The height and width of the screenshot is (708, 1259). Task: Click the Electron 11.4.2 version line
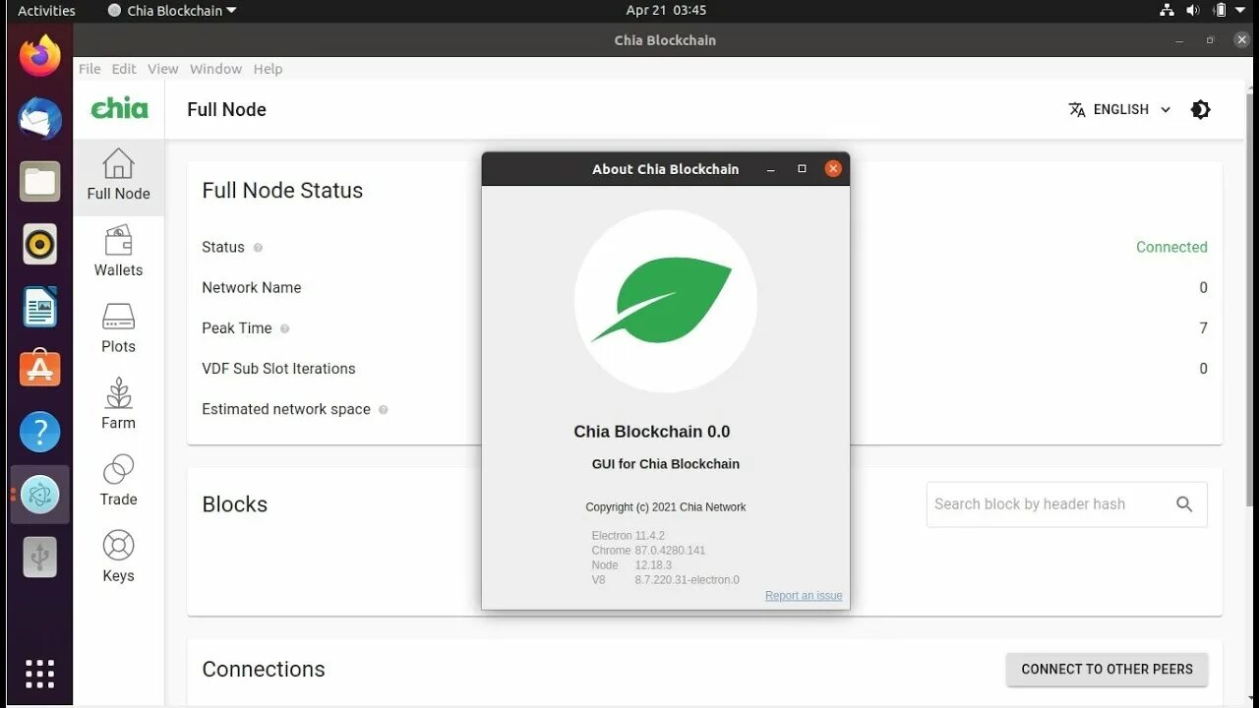coord(629,536)
